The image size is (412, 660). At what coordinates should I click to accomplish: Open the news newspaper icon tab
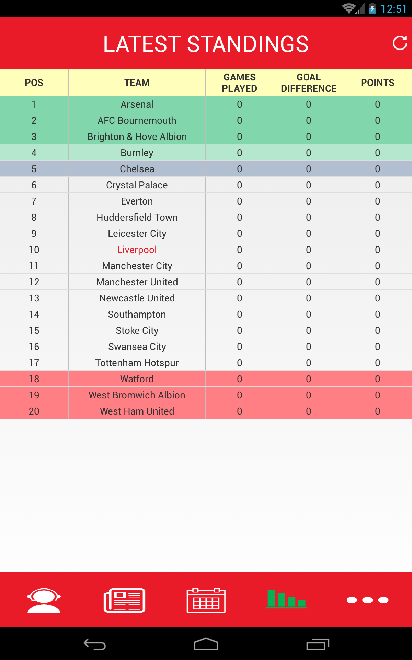[x=124, y=600]
